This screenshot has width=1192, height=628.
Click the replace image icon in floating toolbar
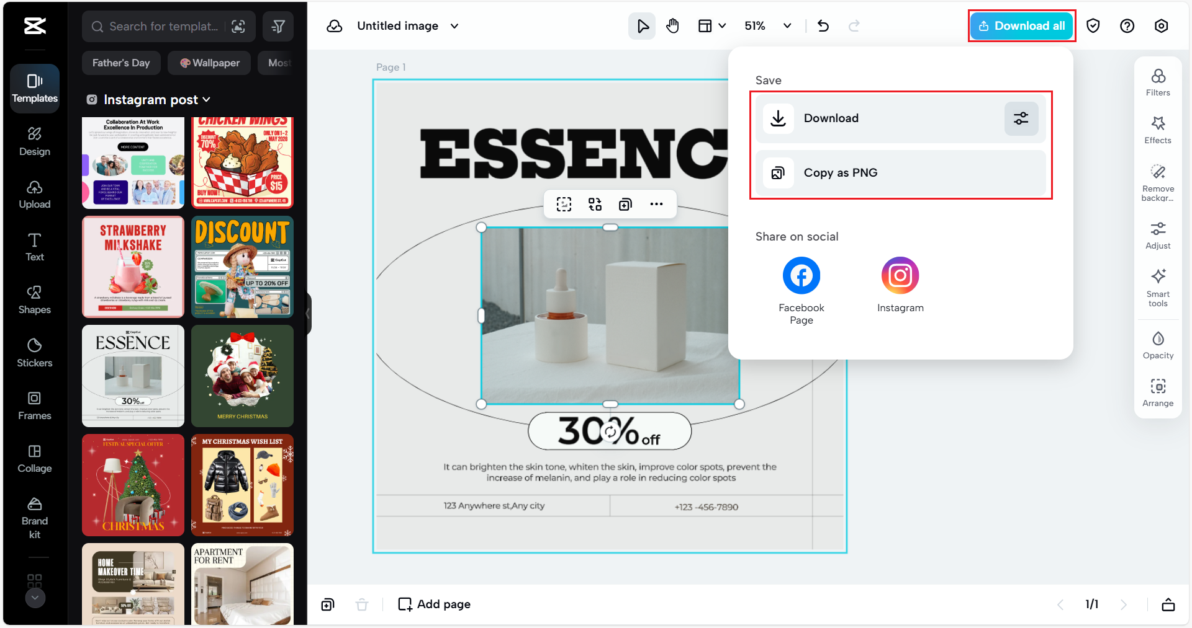pyautogui.click(x=595, y=204)
